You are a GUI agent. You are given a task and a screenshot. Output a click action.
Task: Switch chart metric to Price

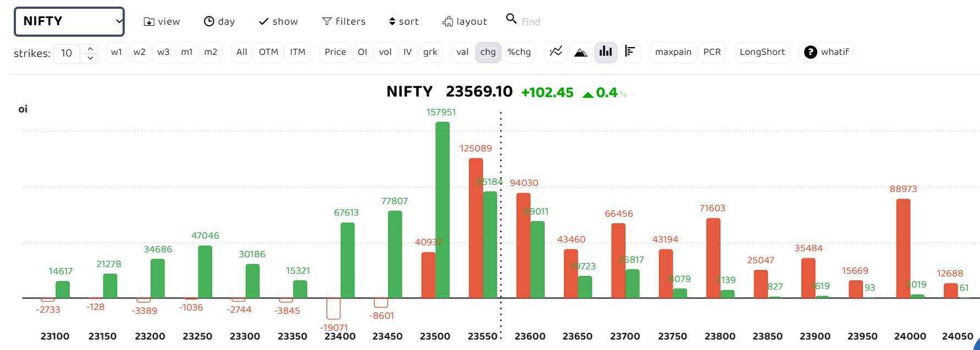click(335, 52)
